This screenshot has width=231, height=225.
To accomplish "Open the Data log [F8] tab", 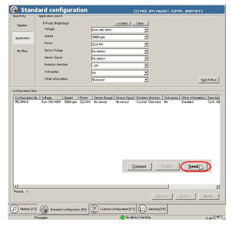I will (x=153, y=209).
